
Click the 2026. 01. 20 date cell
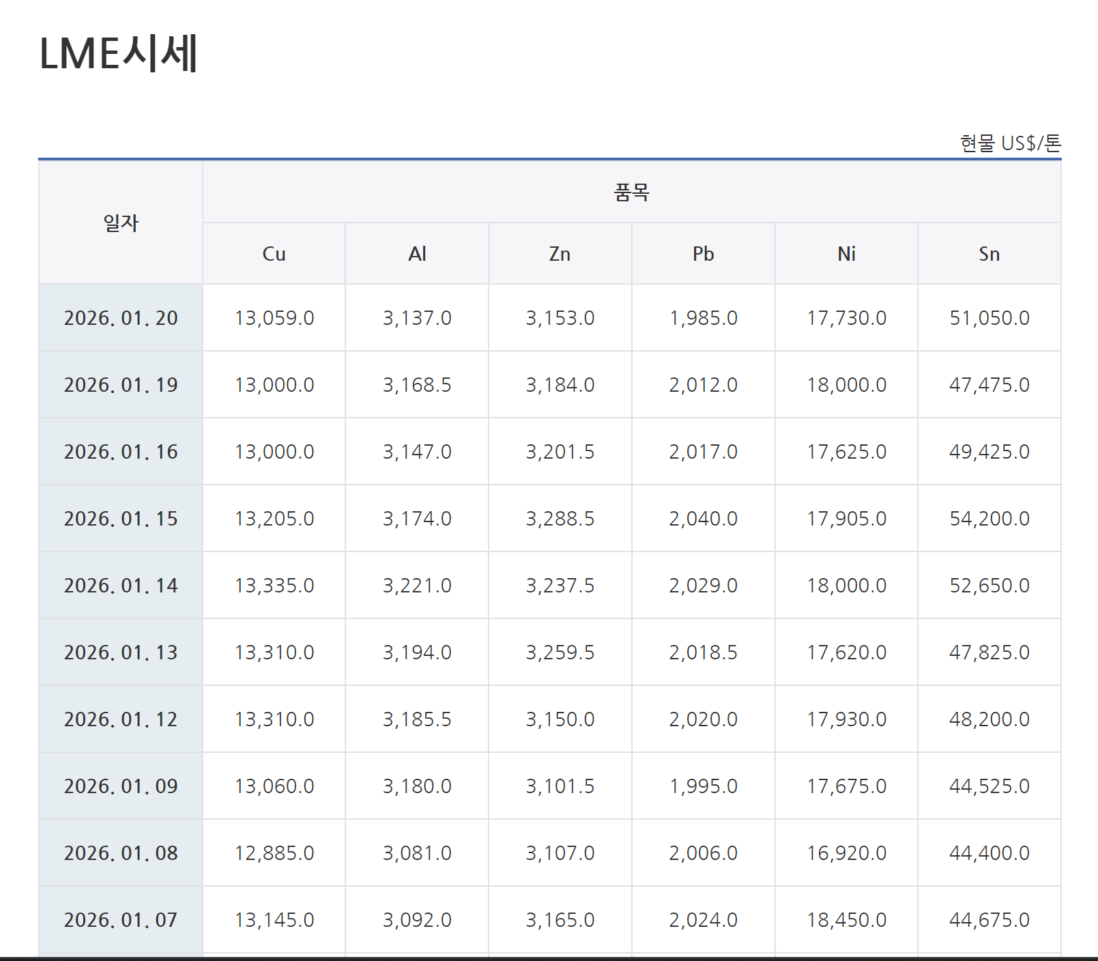(121, 318)
